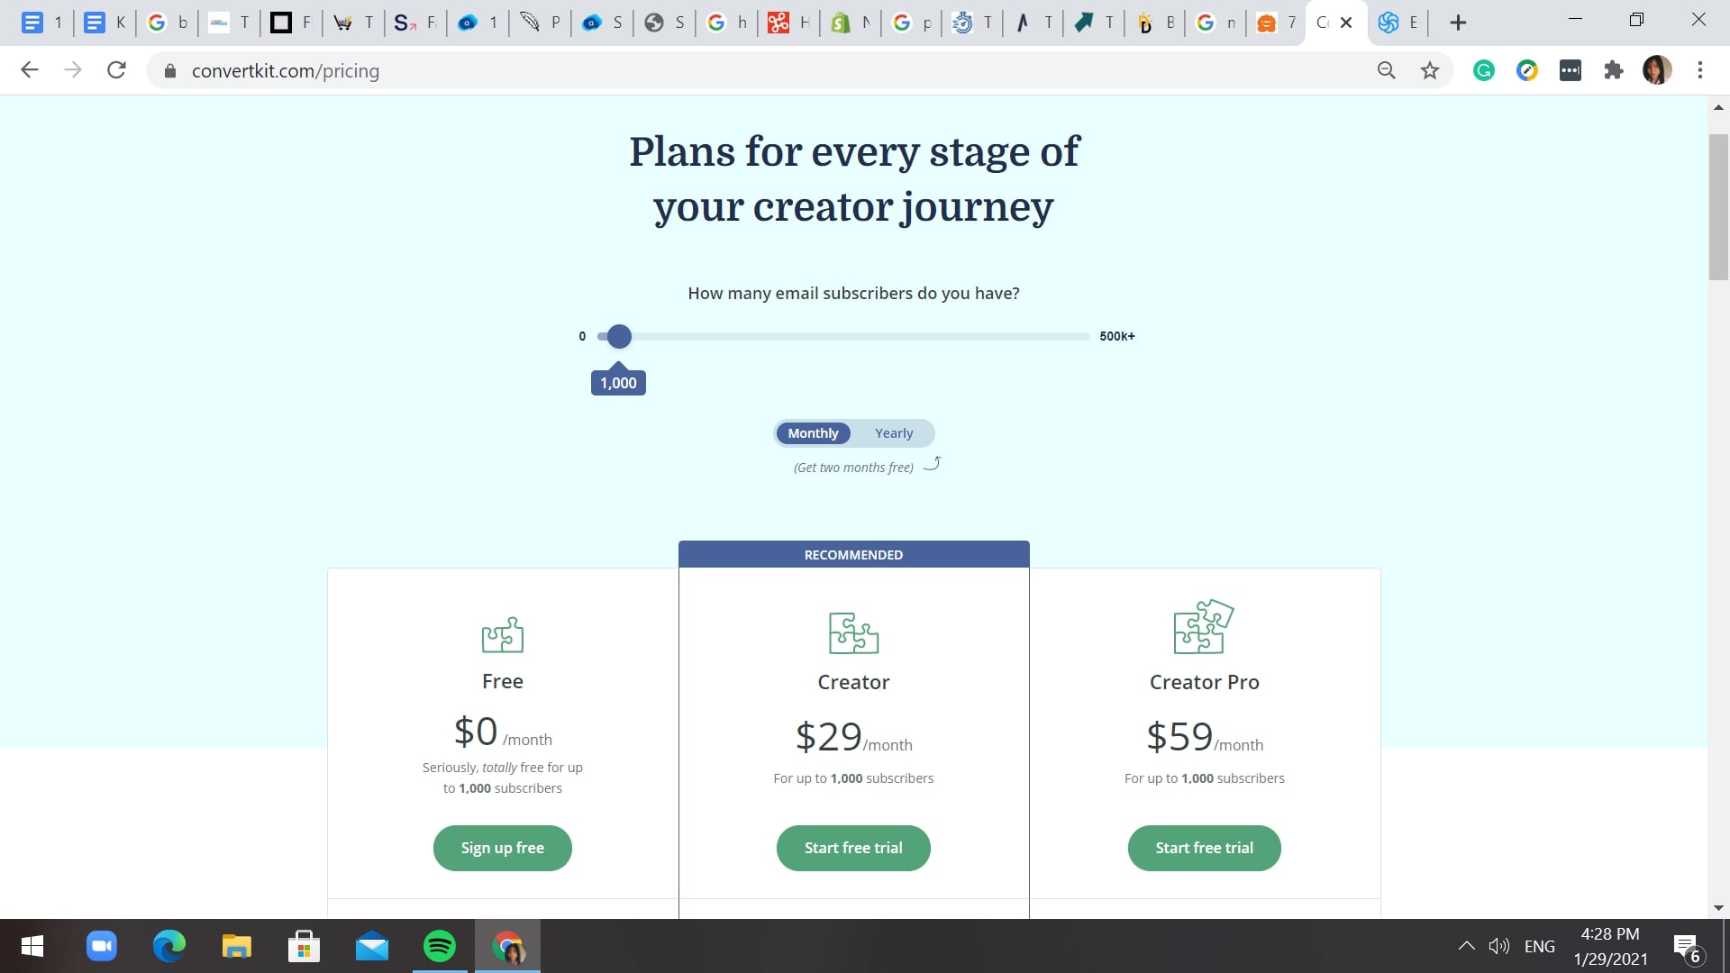Click Start free trial for Creator Pro
Viewport: 1730px width, 973px height.
click(x=1204, y=847)
